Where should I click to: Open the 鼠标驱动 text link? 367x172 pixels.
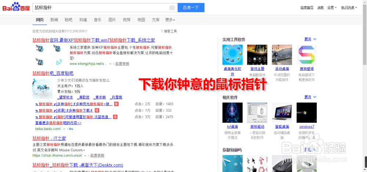[257, 127]
